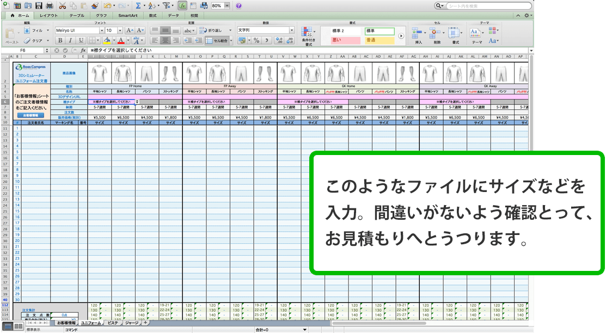Click the 条件付き書式 conditional formatting icon
This screenshot has height=334, width=606.
pyautogui.click(x=308, y=35)
